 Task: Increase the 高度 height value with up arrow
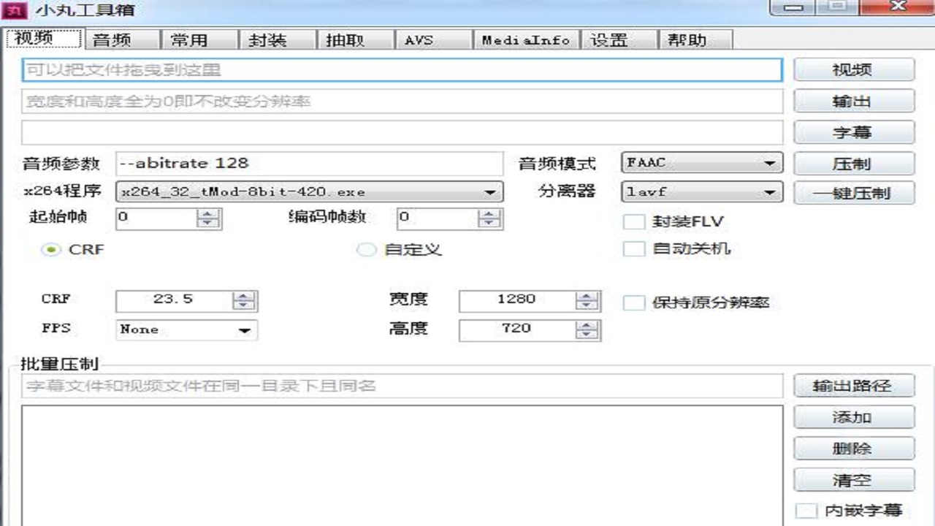tap(587, 326)
